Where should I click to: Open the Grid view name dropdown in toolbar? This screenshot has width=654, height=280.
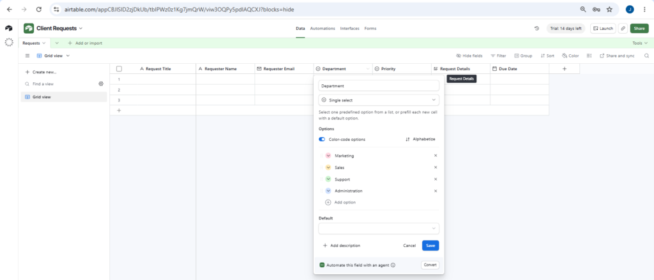(x=54, y=55)
